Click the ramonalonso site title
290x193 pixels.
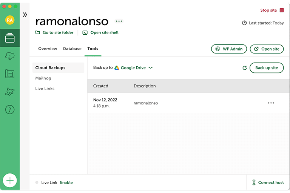point(72,21)
